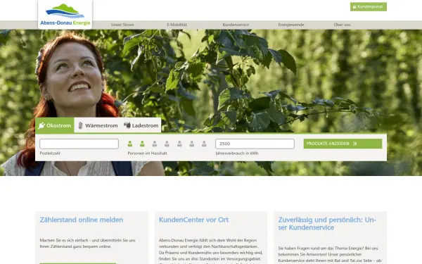Click the Jahresverbrauch in kWh label

pos(237,153)
